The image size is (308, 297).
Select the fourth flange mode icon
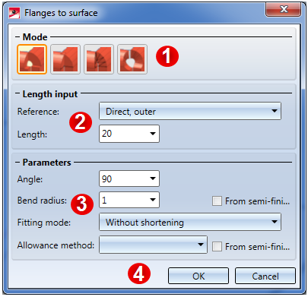132,59
